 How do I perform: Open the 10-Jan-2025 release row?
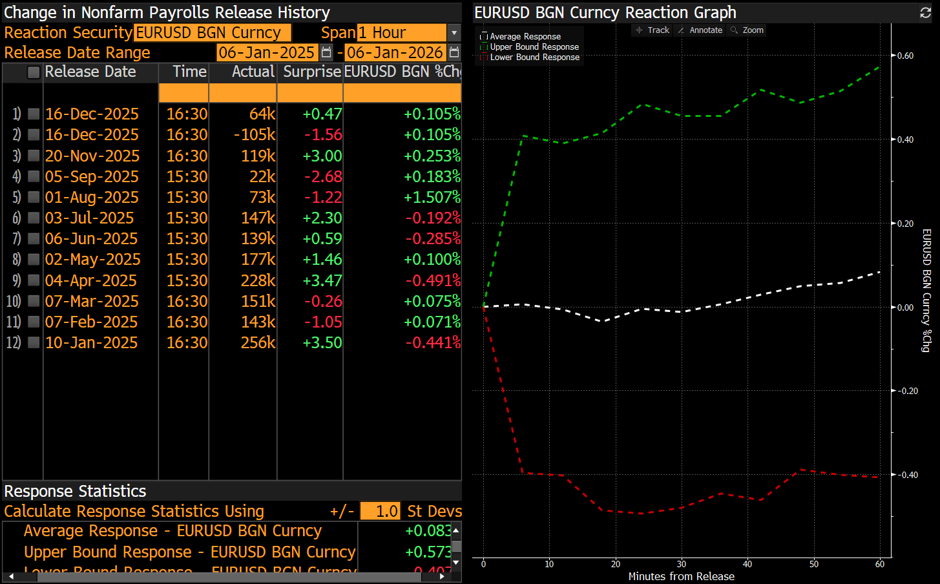[x=91, y=342]
